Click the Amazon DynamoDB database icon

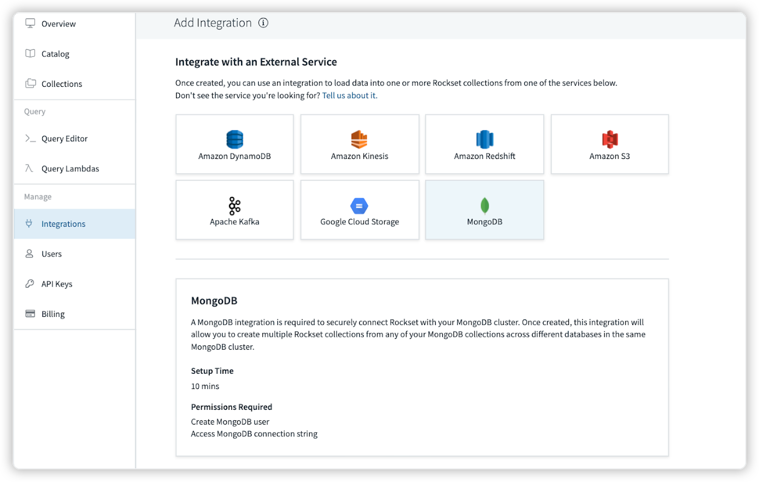(234, 139)
